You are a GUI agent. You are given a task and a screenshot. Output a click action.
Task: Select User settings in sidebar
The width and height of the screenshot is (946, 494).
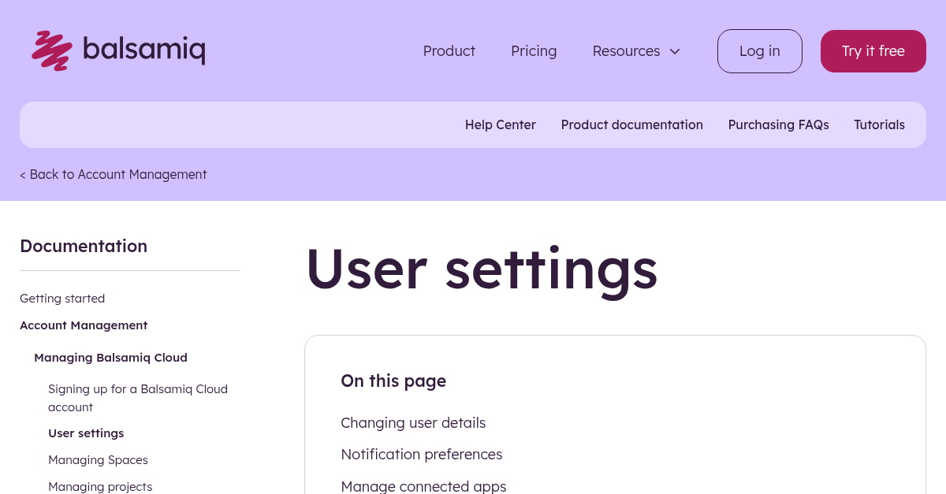tap(86, 433)
